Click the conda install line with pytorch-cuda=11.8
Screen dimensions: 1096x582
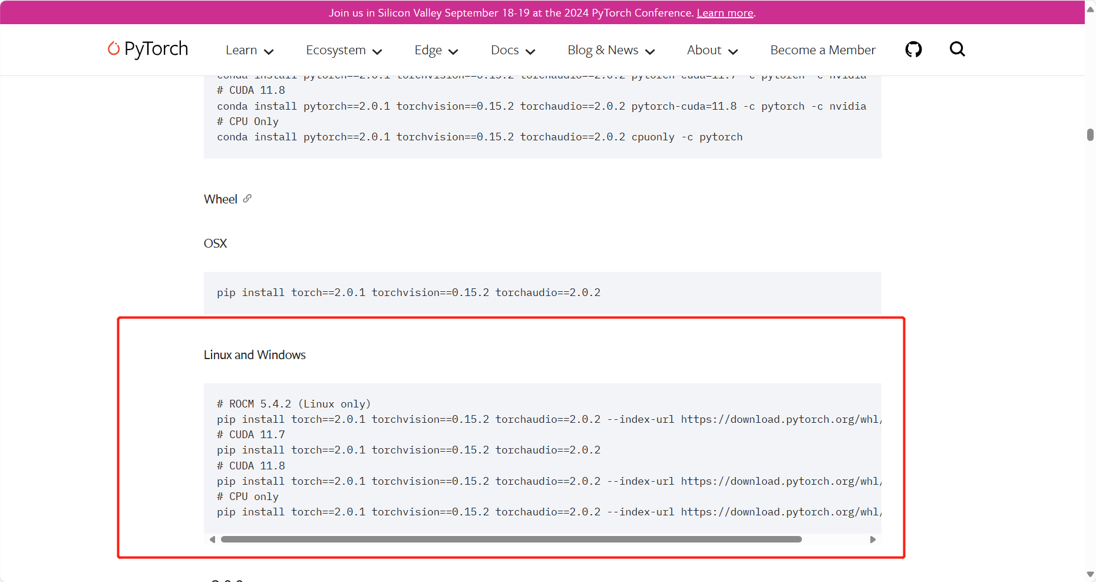click(x=542, y=106)
